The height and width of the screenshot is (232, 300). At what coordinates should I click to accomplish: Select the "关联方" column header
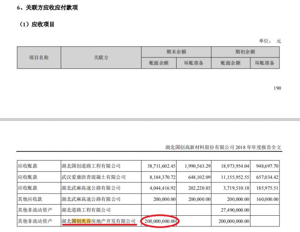101,57
